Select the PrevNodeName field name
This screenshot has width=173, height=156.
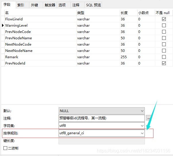point(18,38)
